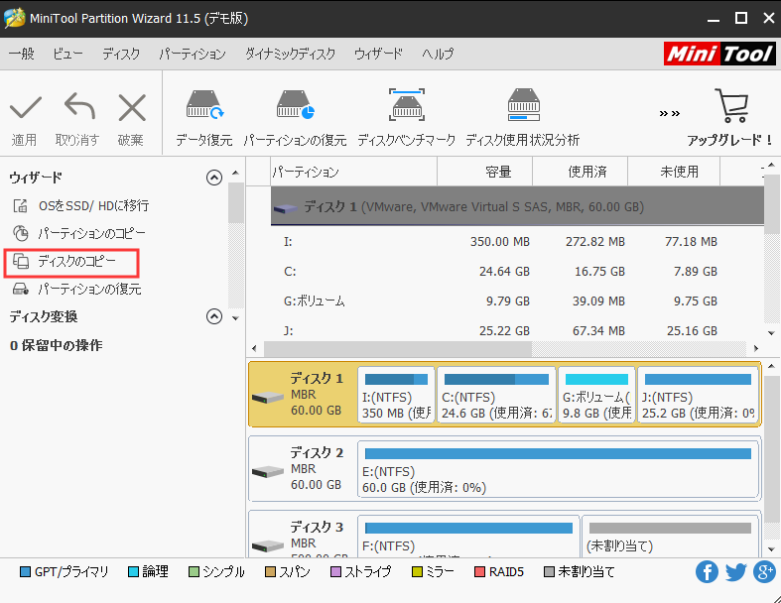Click partition list scroll left arrow
781x603 pixels.
point(254,348)
